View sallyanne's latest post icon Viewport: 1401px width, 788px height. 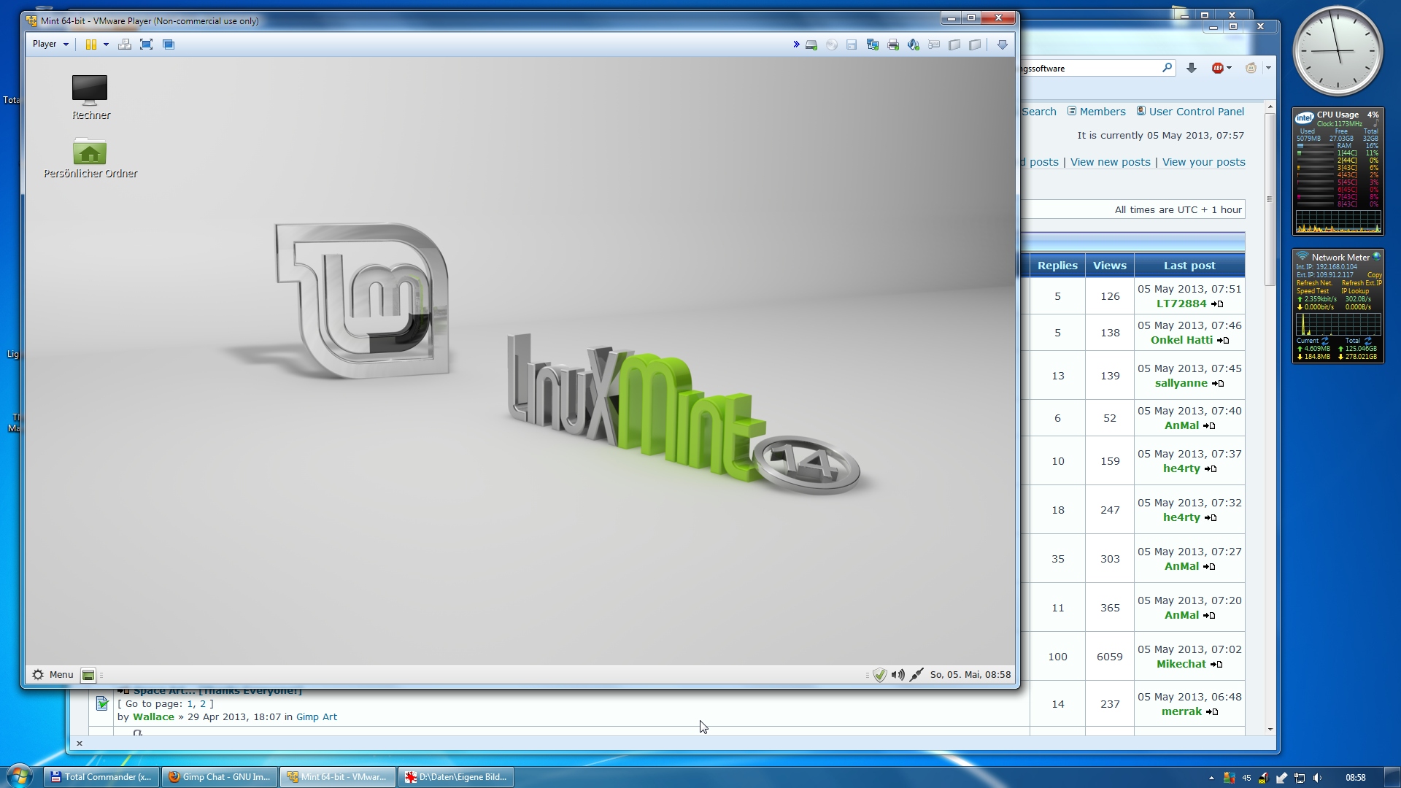point(1218,384)
